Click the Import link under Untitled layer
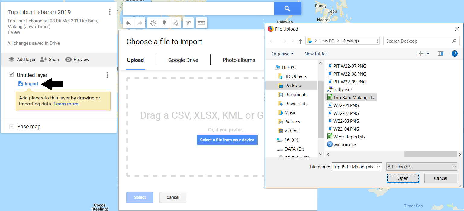The image size is (464, 211). 28,84
